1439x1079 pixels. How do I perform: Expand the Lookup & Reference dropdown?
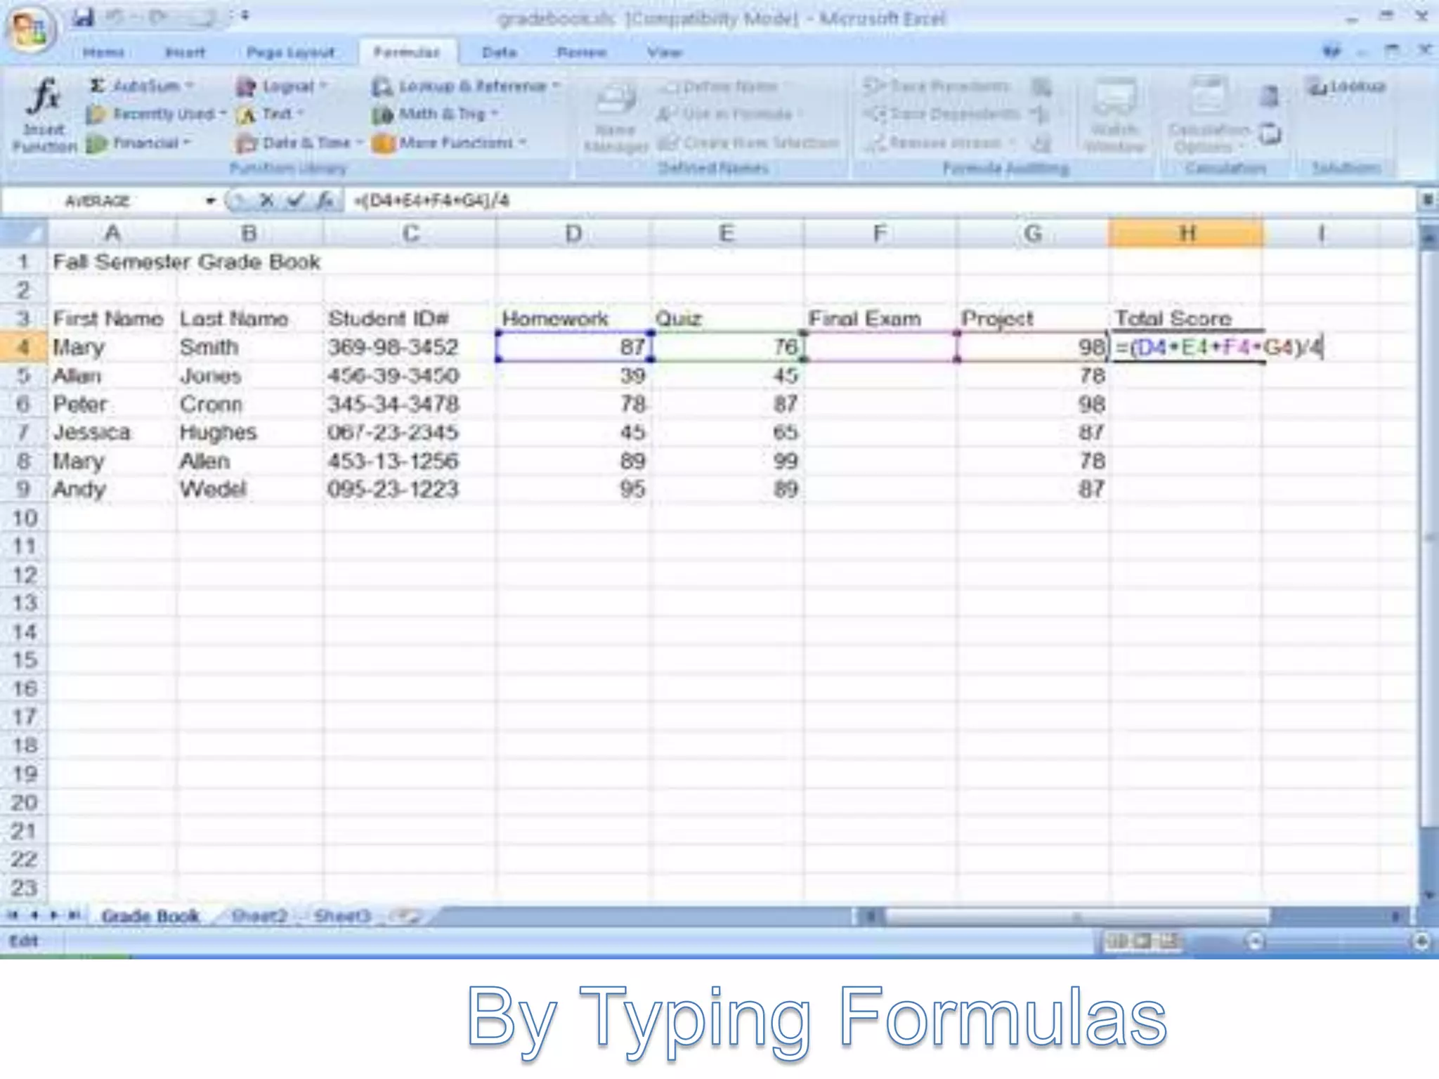[x=556, y=86]
